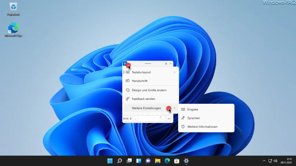Tap the microphone key for voice input
This screenshot has height=166, width=296.
(x=131, y=118)
